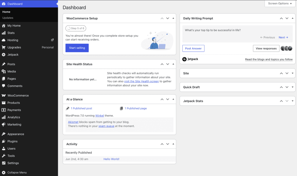The image size is (297, 176).
Task: Click the Collapse Menu arrow icon
Action: click(x=3, y=173)
